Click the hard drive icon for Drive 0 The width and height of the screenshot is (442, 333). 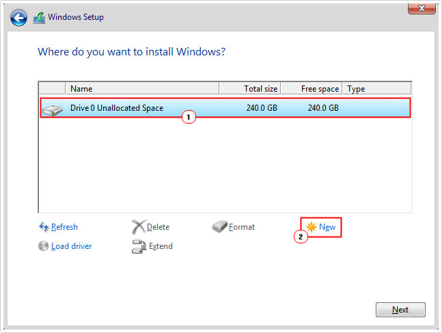[x=52, y=110]
